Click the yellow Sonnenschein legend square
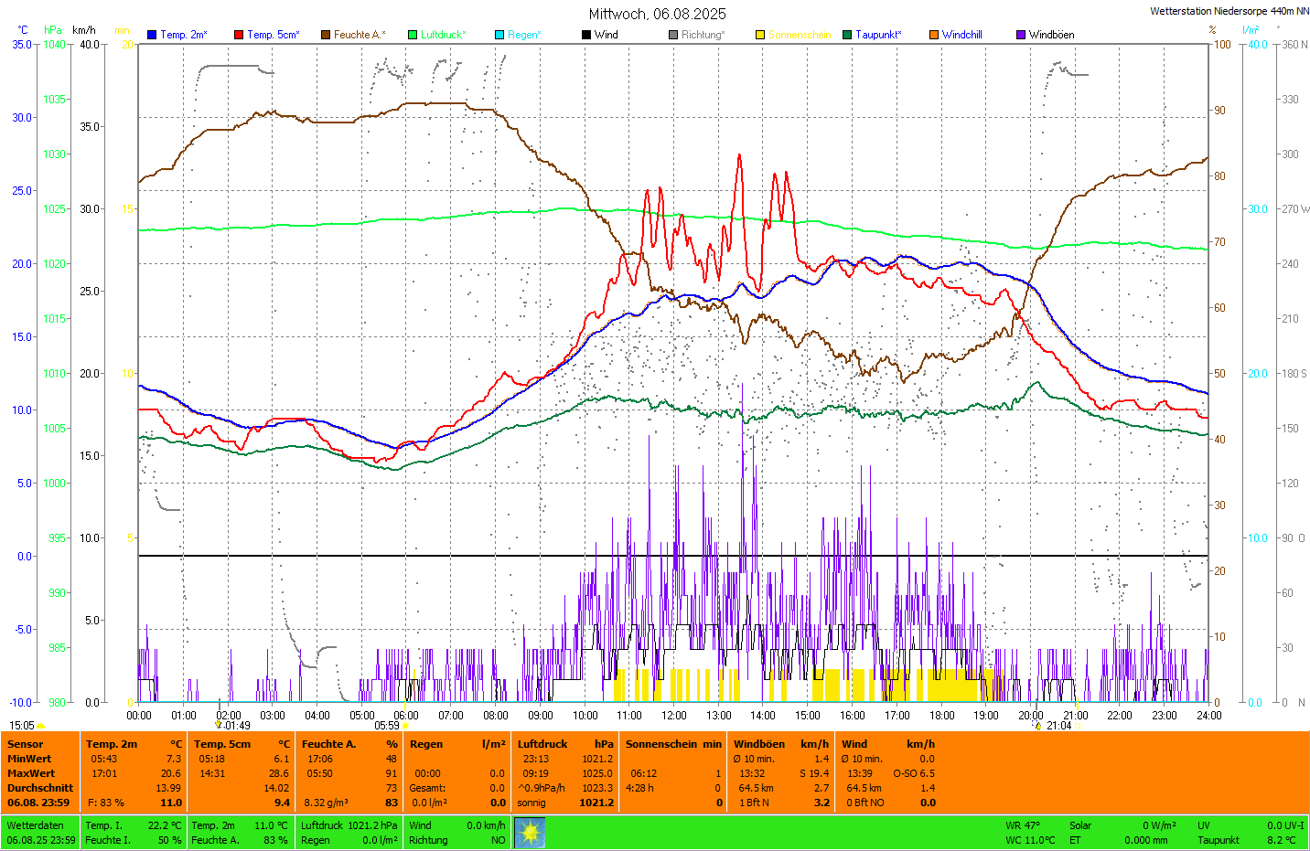Viewport: 1310px width, 851px height. 760,35
